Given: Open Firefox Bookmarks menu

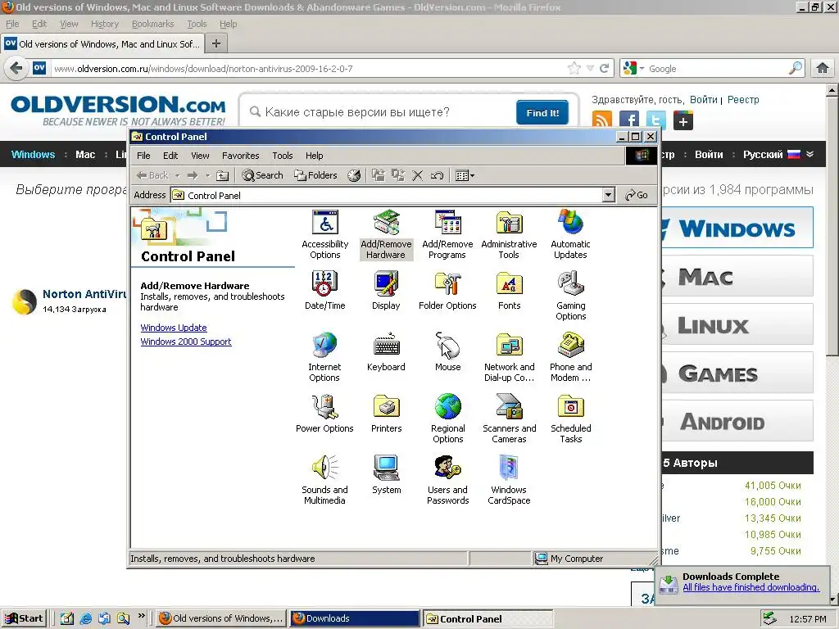Looking at the screenshot, I should [152, 24].
